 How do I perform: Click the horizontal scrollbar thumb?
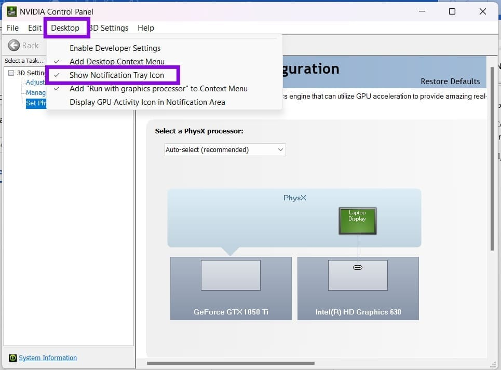pos(231,363)
